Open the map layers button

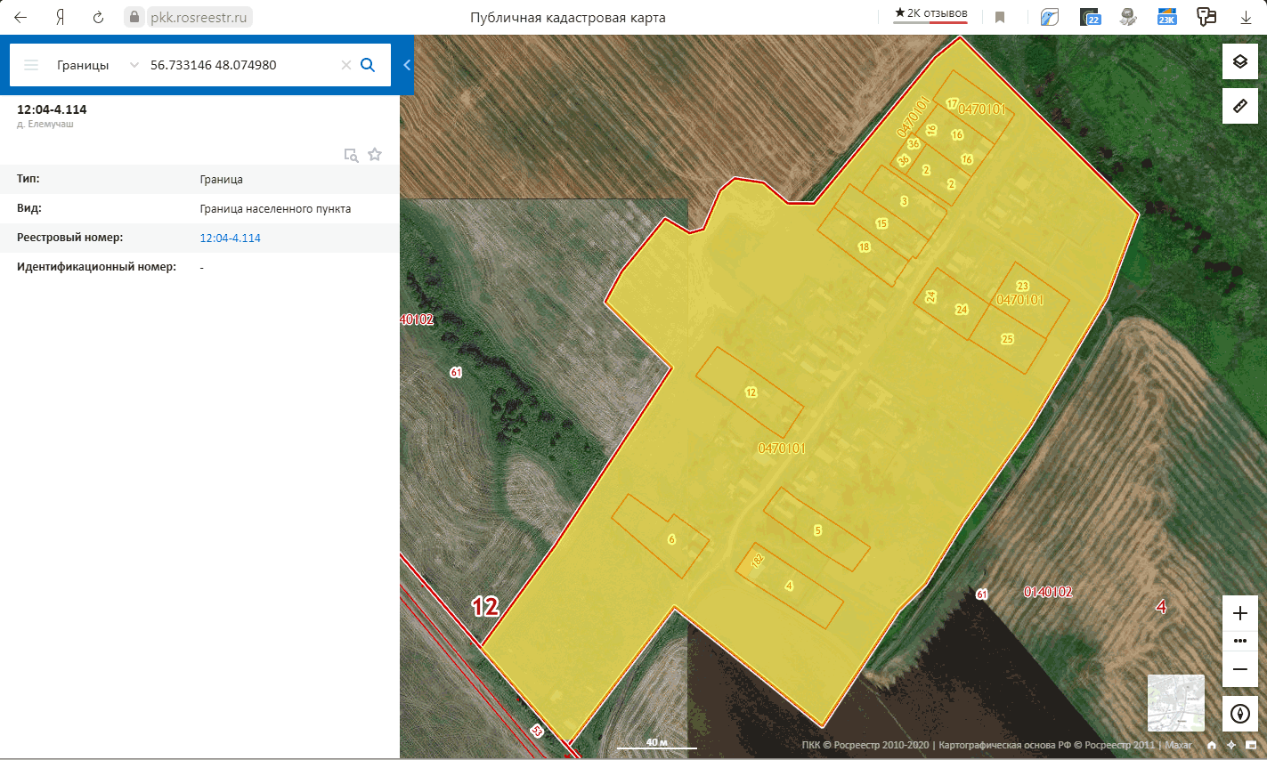[x=1240, y=61]
